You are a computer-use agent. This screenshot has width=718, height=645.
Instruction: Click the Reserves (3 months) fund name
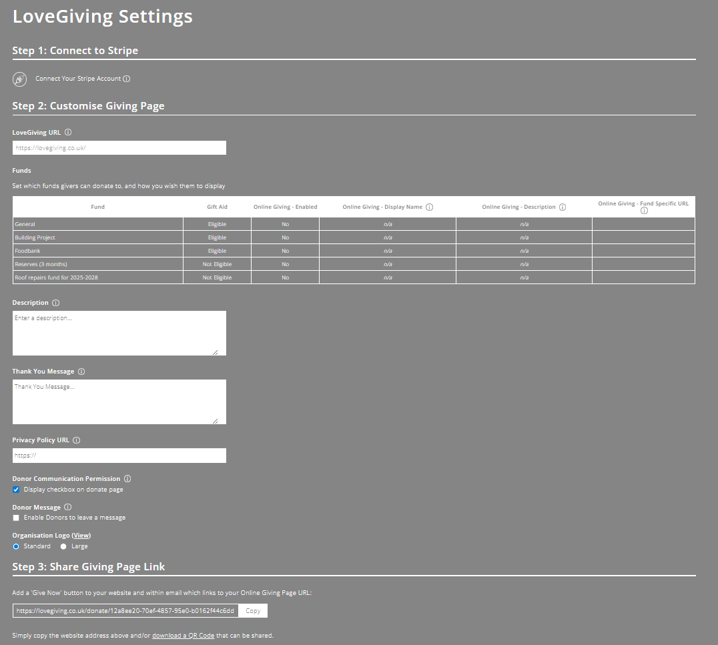(41, 264)
